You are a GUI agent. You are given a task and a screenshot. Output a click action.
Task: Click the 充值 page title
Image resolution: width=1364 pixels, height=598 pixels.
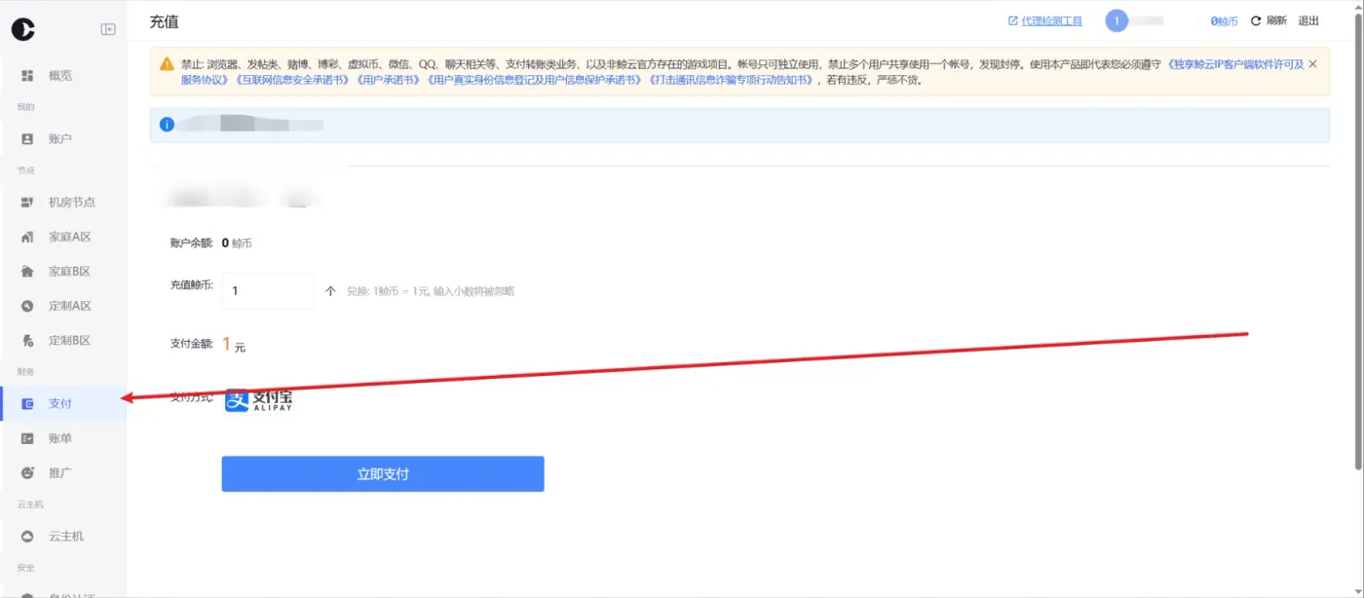point(165,21)
